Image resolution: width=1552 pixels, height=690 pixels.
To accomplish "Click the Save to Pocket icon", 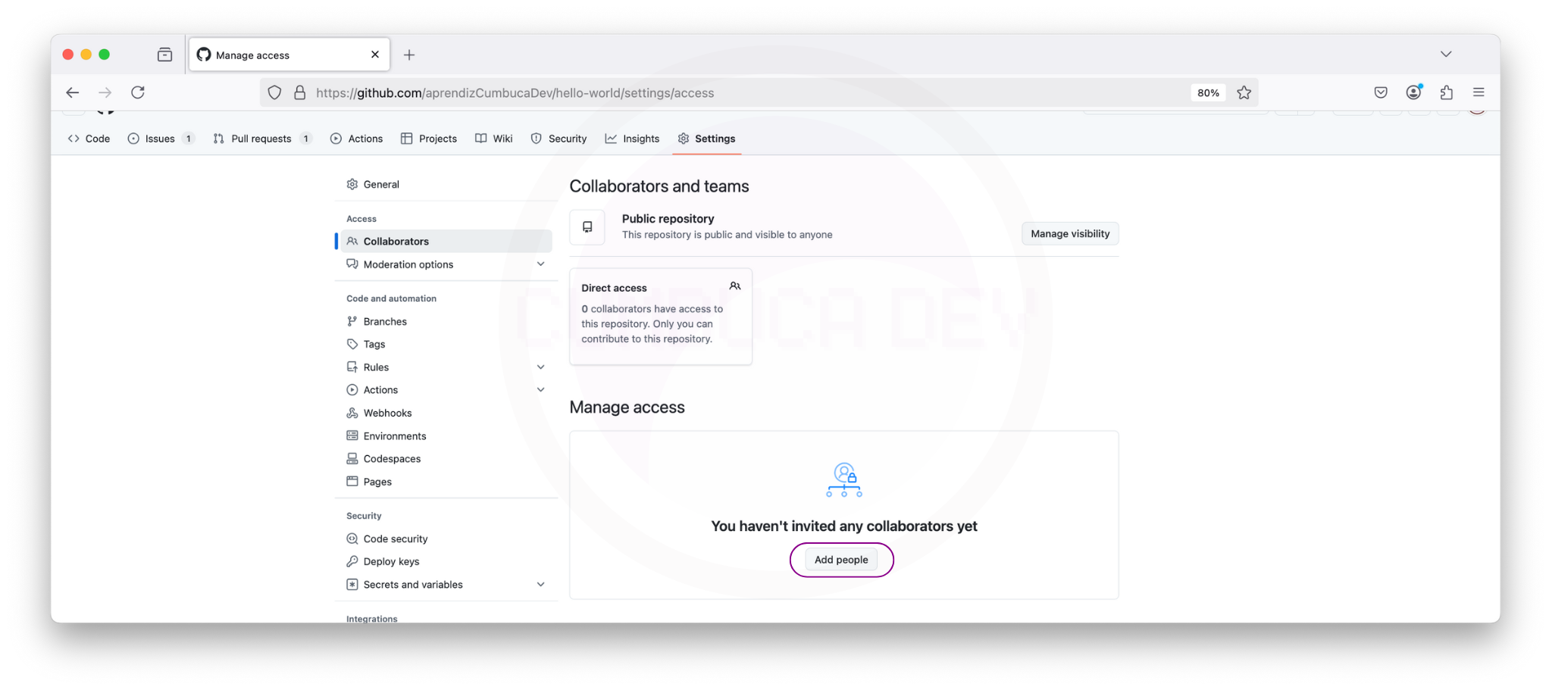I will [1381, 92].
